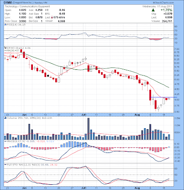
Task: Click the Prev Close value 3.990
Action: (22, 21)
